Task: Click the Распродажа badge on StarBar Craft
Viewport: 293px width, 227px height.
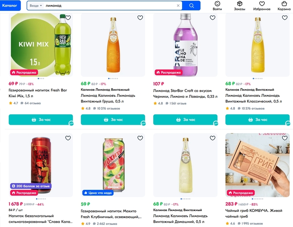Action: [x=168, y=73]
